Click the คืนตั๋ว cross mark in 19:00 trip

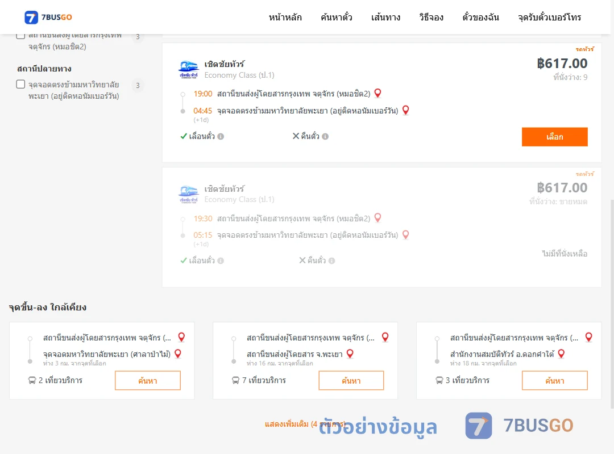click(296, 136)
